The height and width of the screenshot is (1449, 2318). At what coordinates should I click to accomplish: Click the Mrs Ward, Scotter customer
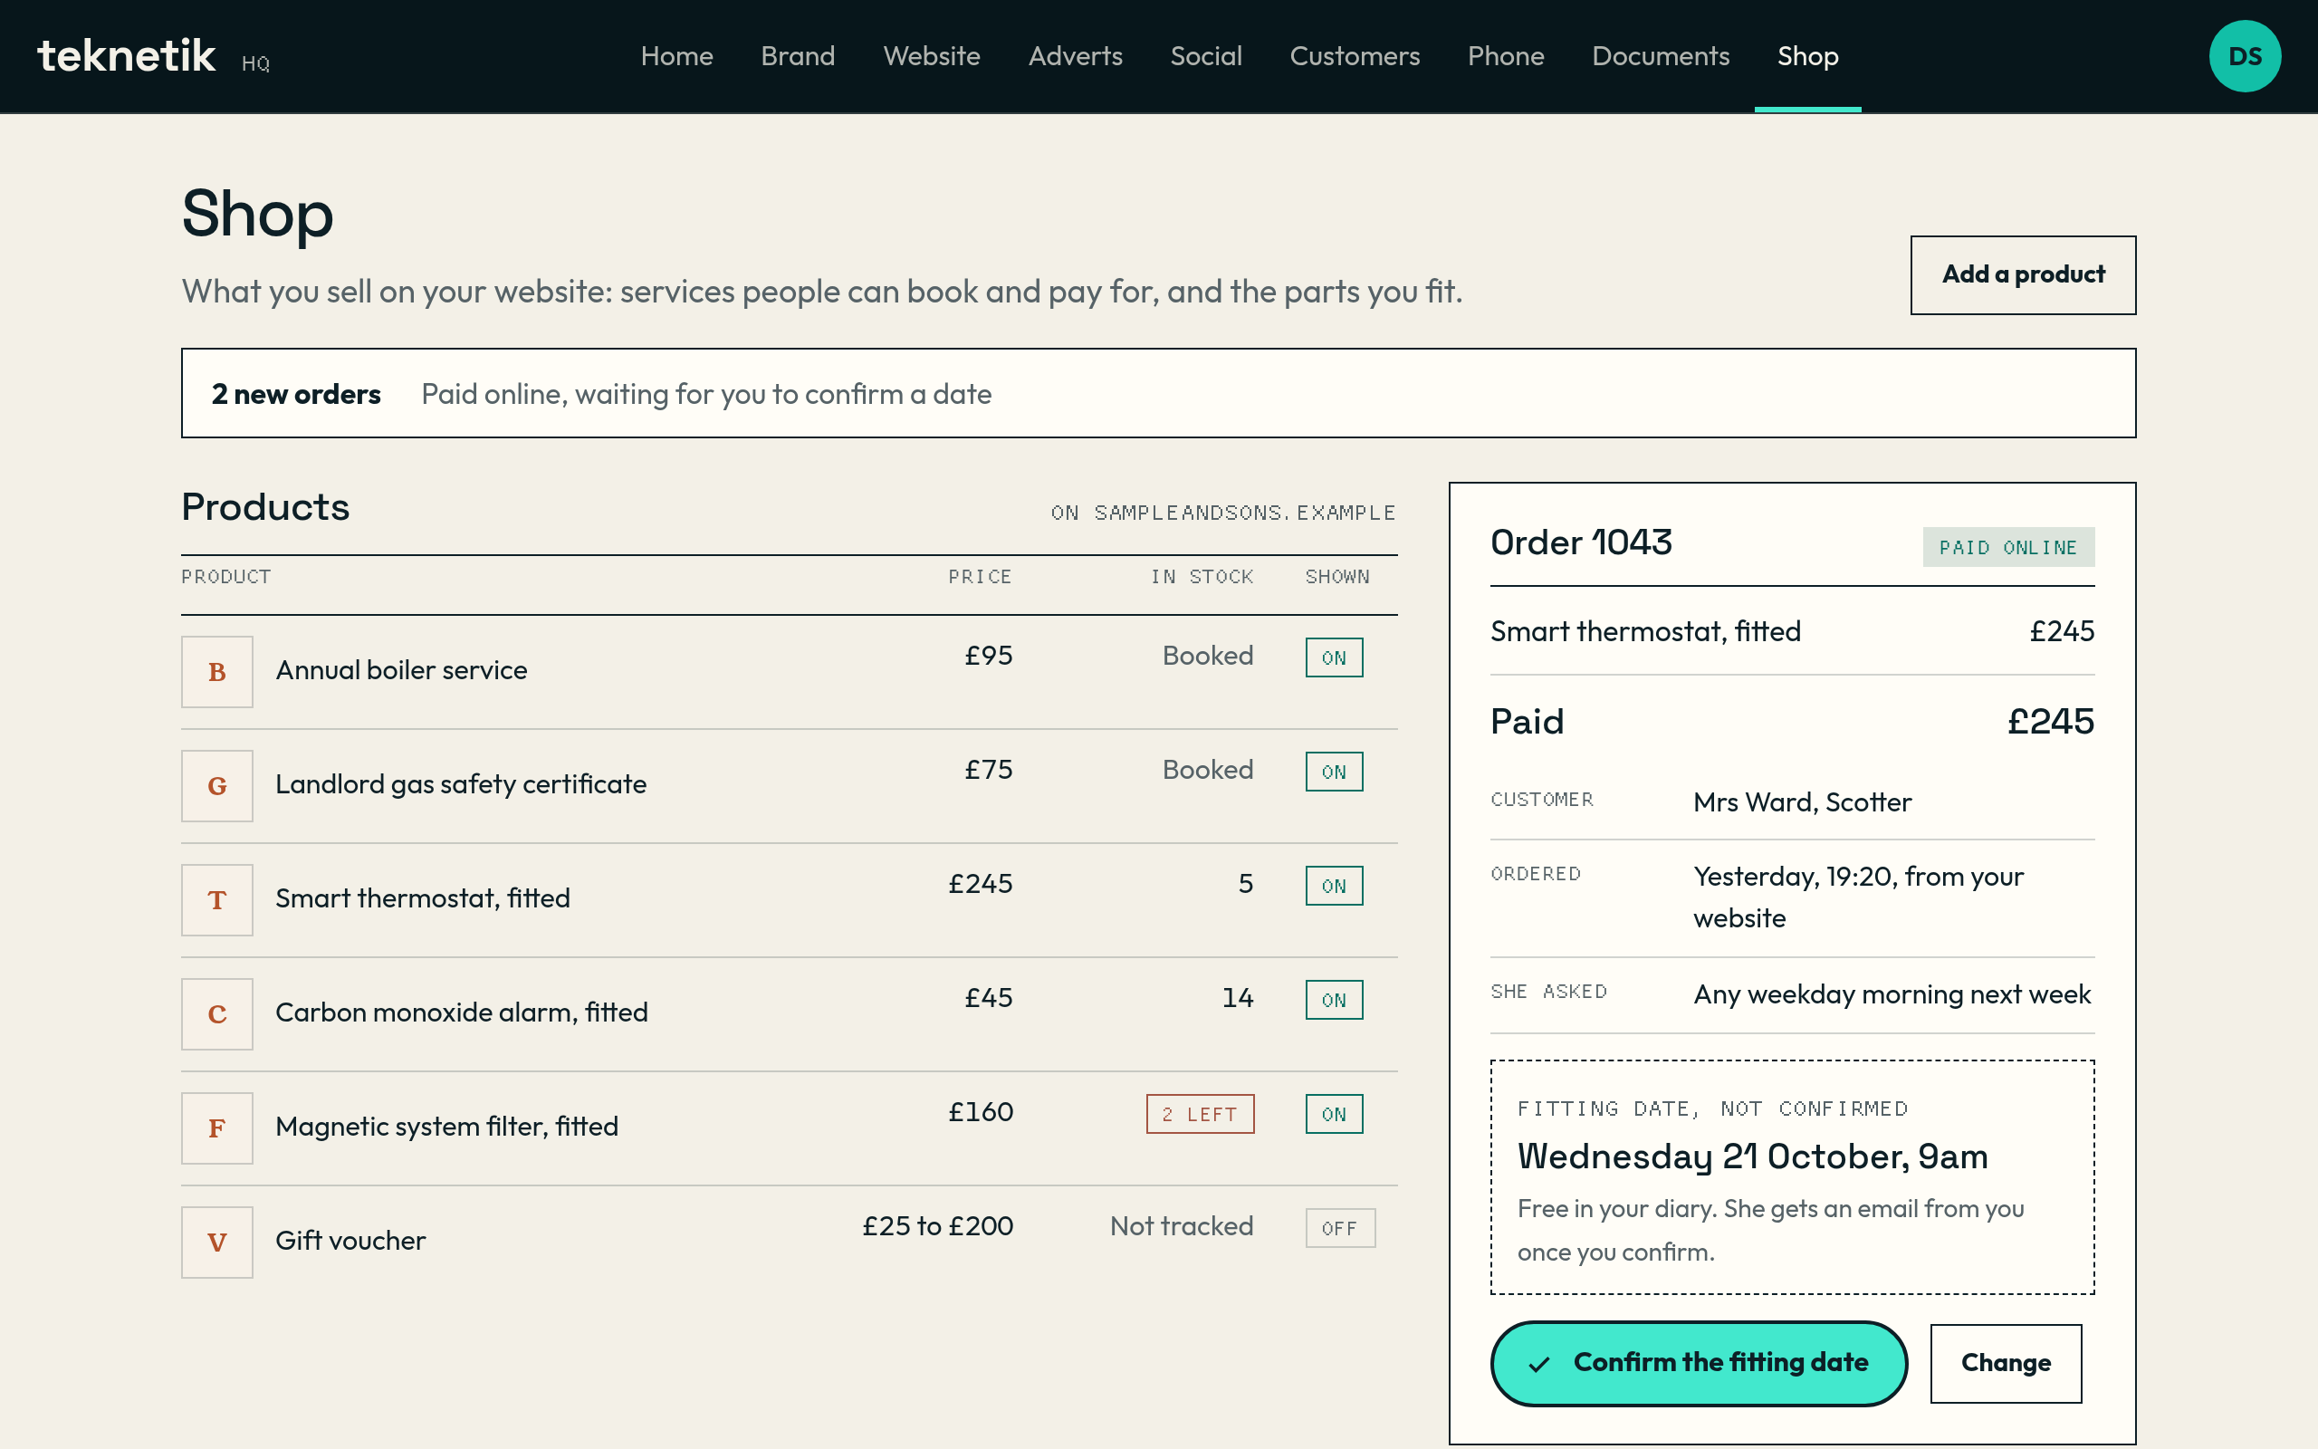pos(1802,802)
